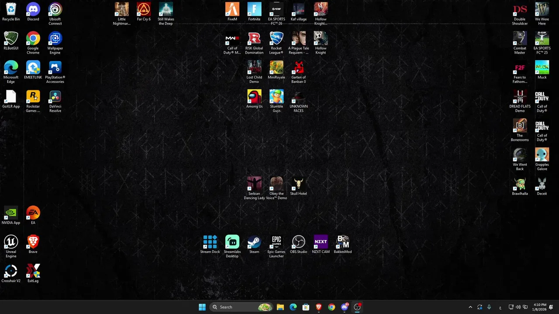Select the FiveM desktop shortcut
Image resolution: width=559 pixels, height=314 pixels.
click(x=232, y=12)
